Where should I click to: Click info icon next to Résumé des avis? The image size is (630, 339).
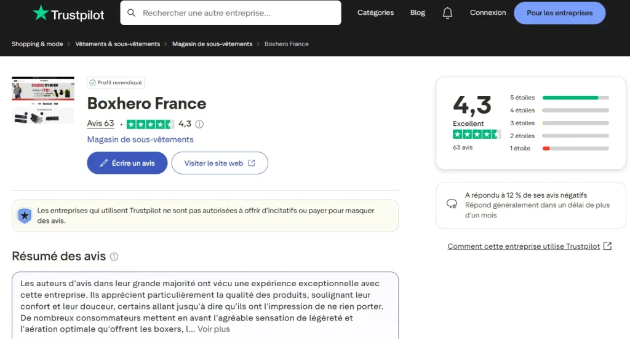pyautogui.click(x=114, y=256)
